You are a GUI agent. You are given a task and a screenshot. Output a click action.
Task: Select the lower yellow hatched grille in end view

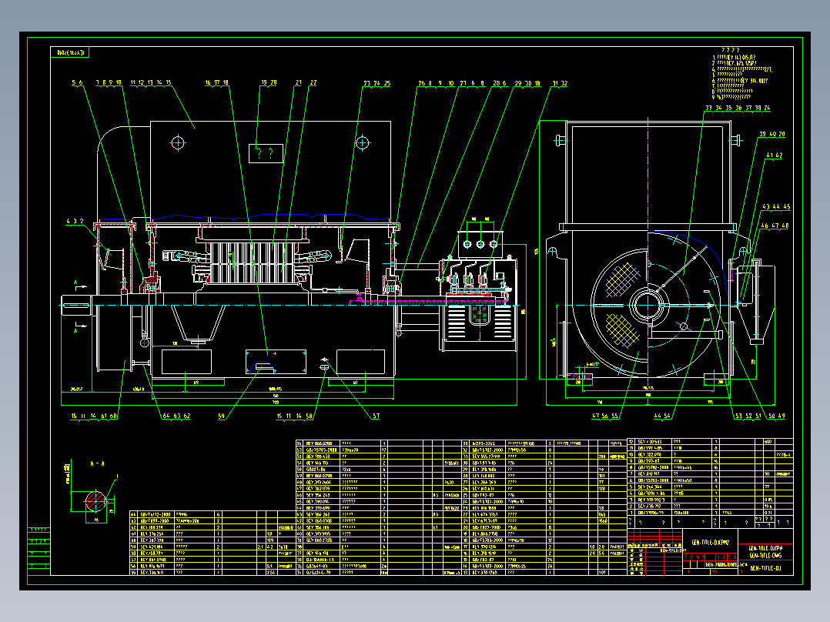[x=622, y=331]
